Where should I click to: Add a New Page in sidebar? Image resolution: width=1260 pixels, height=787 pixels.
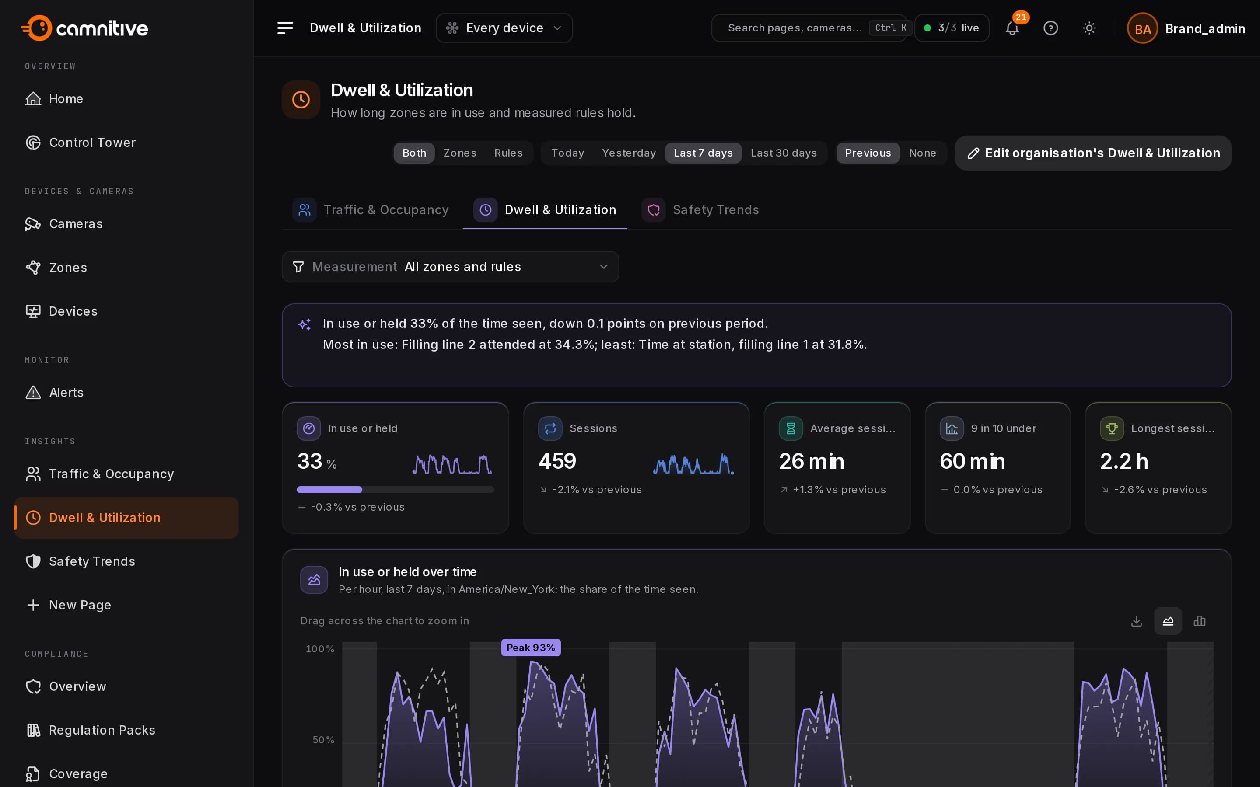click(126, 606)
